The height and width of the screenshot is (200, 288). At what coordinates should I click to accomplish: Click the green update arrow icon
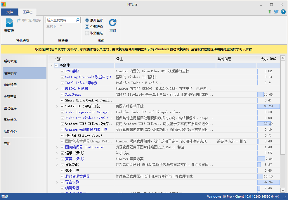[x=270, y=12]
